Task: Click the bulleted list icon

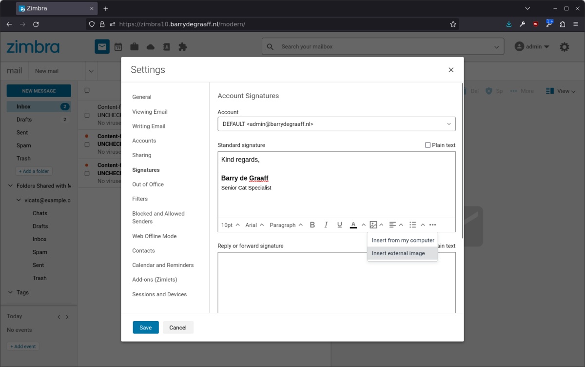Action: coord(412,225)
